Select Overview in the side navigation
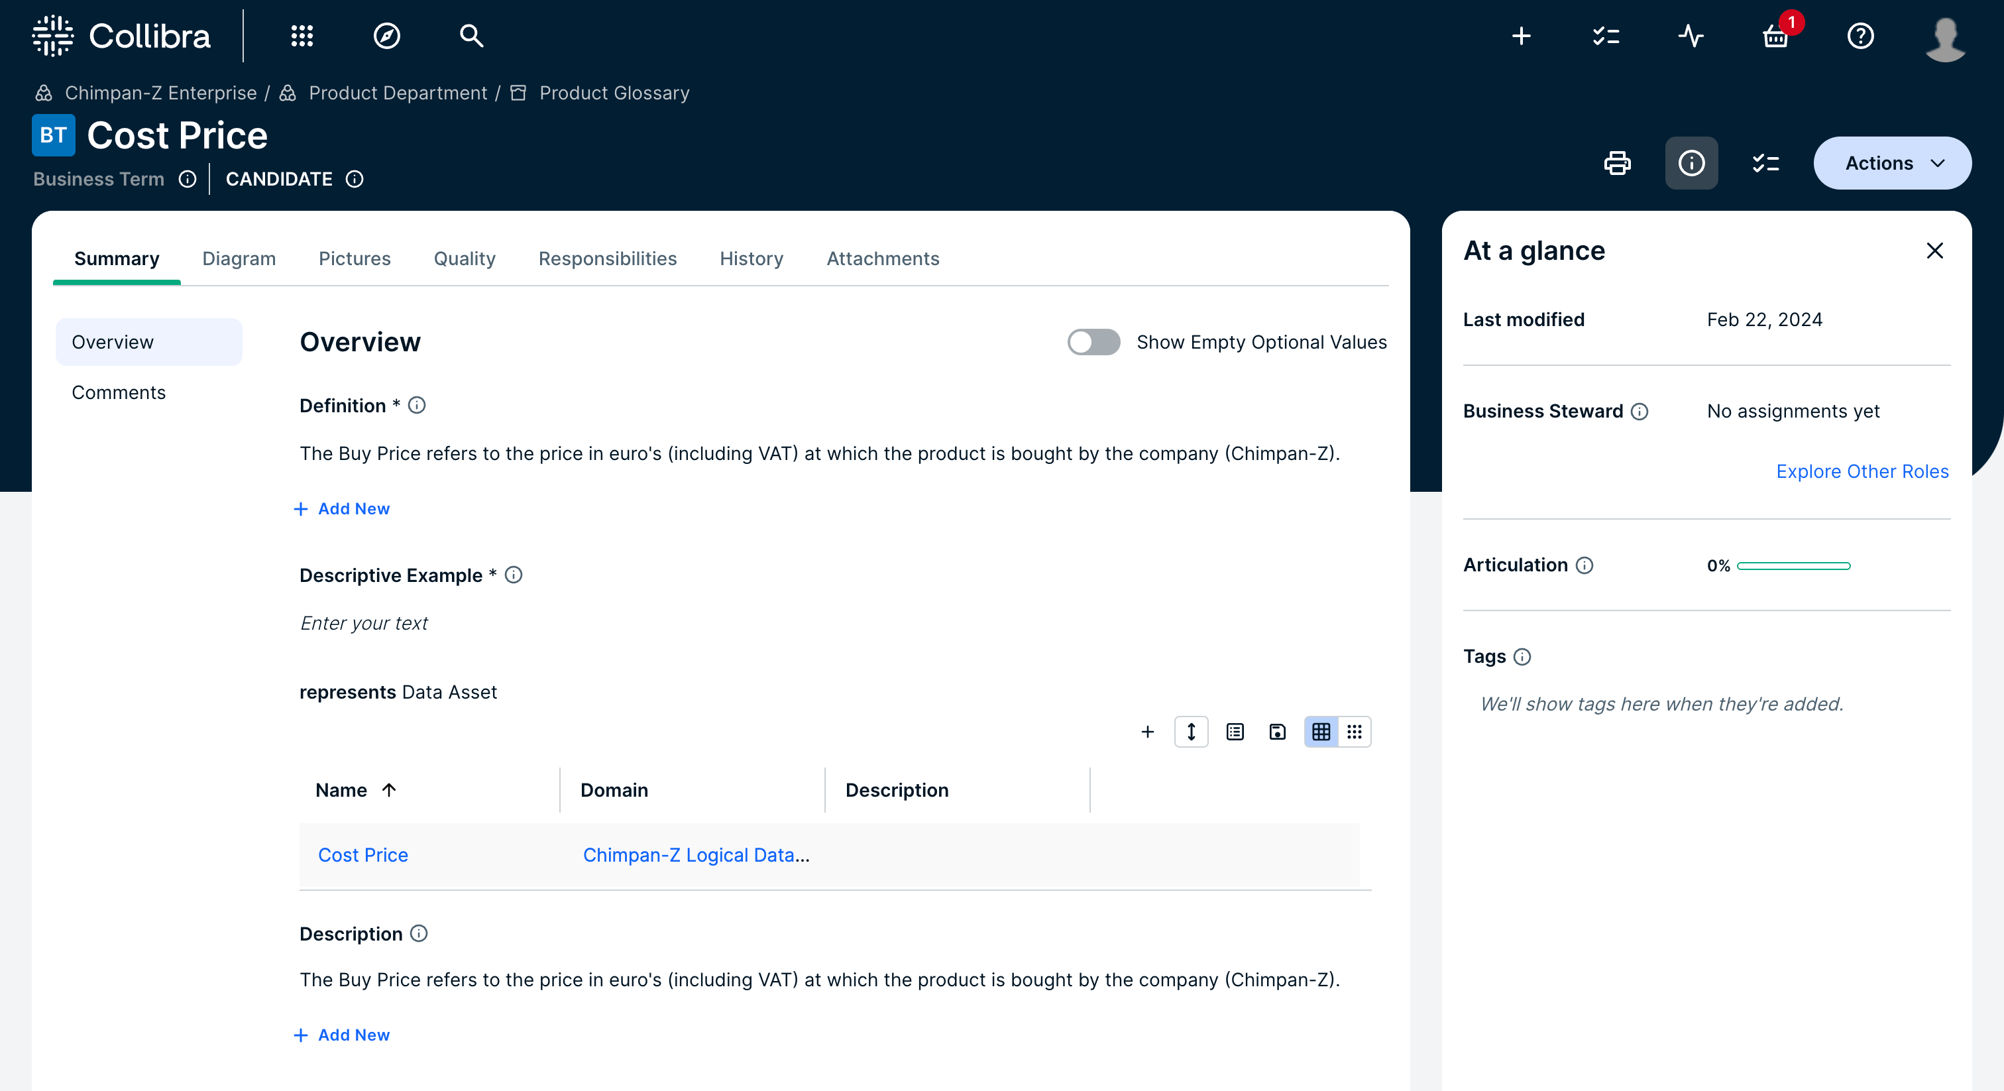Viewport: 2004px width, 1091px height. click(x=148, y=343)
